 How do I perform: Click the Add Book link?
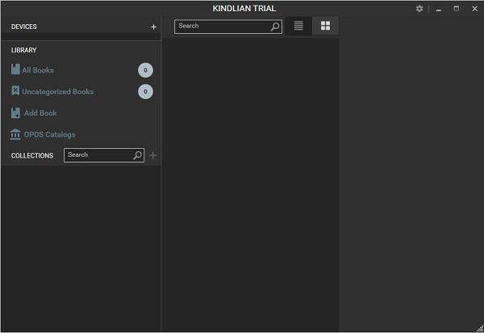[40, 113]
